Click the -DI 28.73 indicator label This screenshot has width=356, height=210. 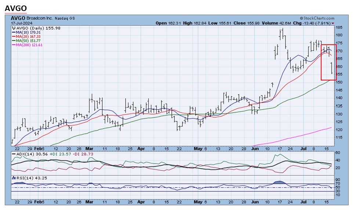(83, 154)
